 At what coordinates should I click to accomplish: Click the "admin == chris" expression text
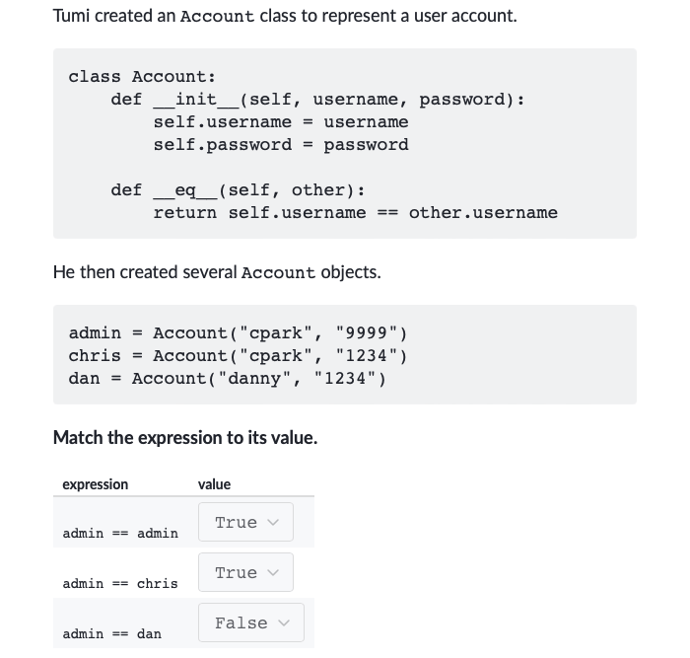pos(120,584)
